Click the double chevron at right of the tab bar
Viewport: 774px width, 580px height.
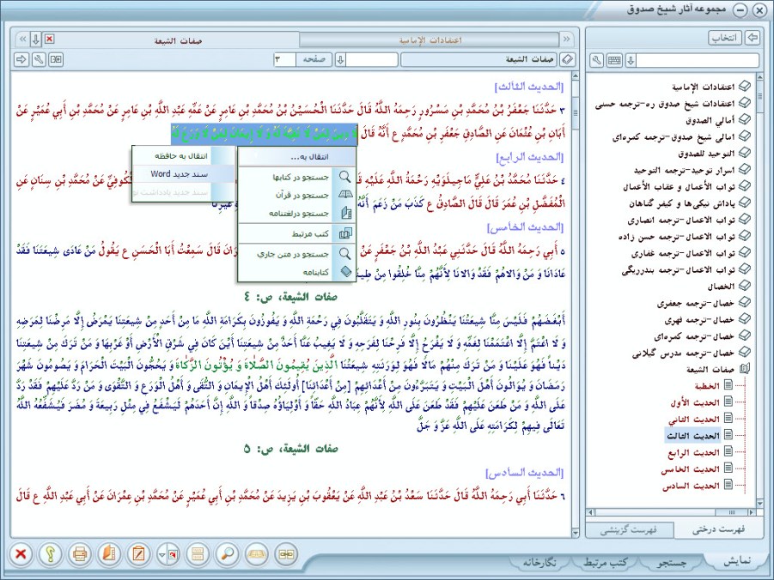click(x=567, y=39)
